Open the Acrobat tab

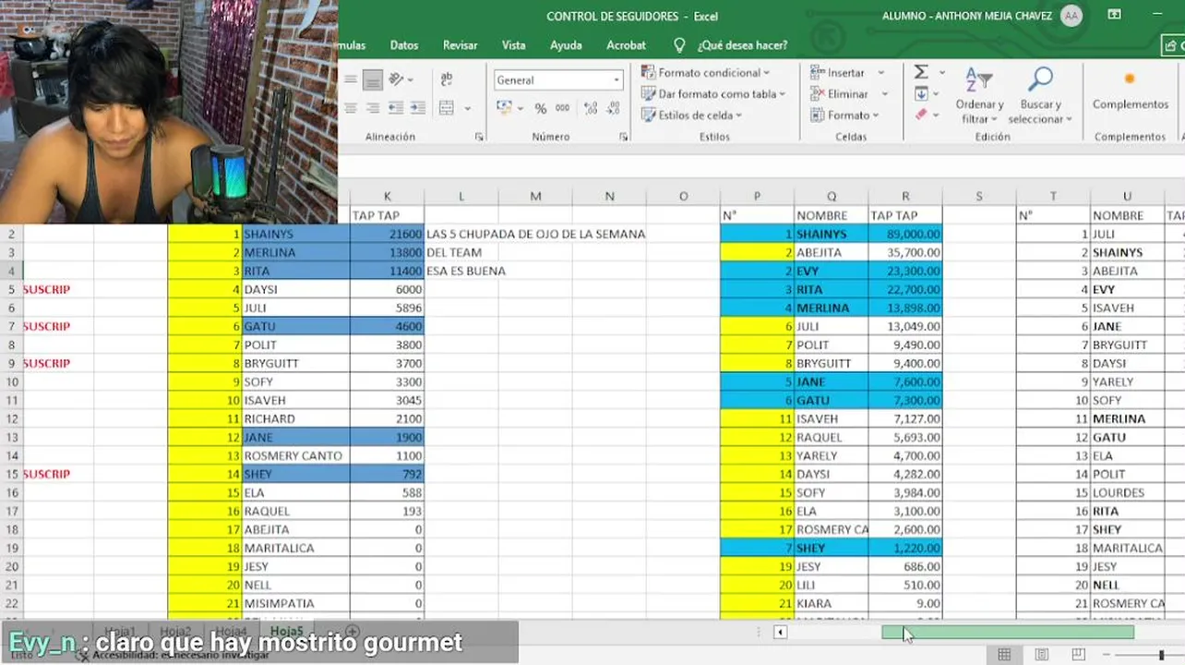627,44
